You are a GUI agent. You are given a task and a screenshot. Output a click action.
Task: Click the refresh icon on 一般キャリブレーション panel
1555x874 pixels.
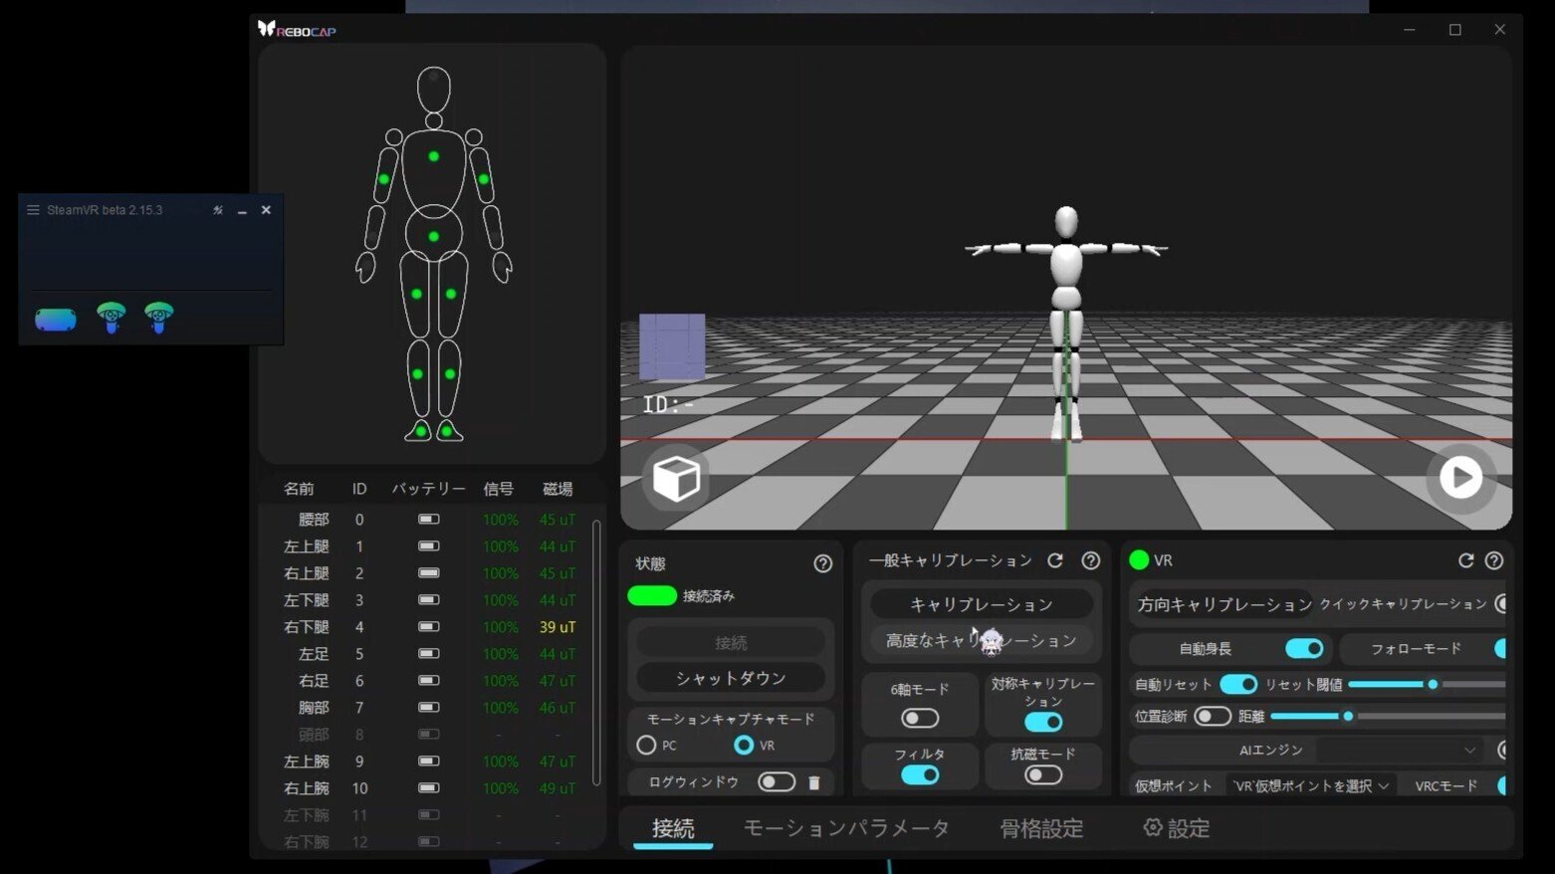1055,560
